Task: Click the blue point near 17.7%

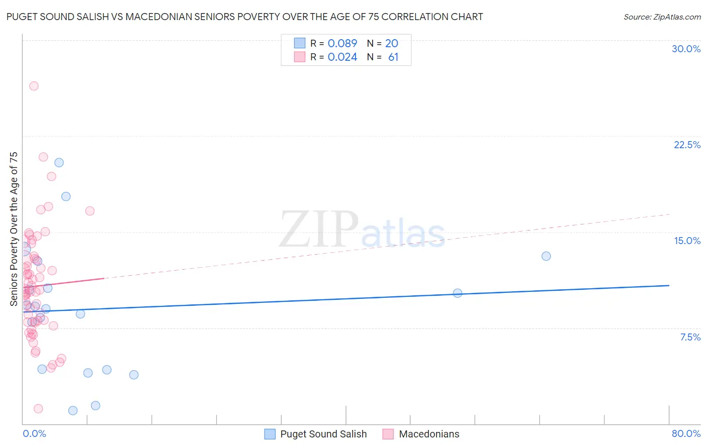Action: (x=66, y=196)
